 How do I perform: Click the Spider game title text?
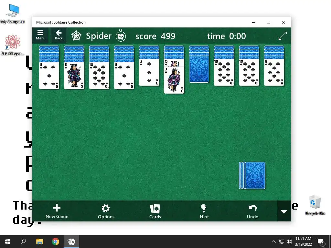click(99, 36)
